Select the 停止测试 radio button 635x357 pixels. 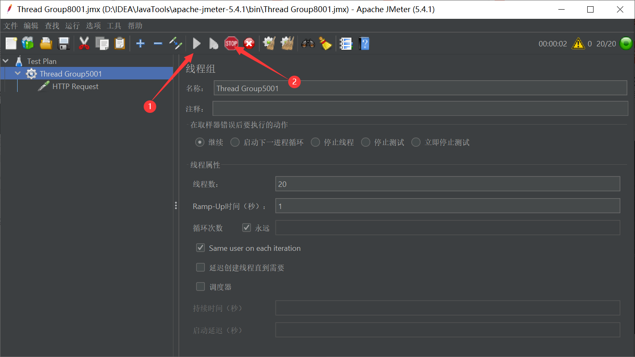(365, 142)
